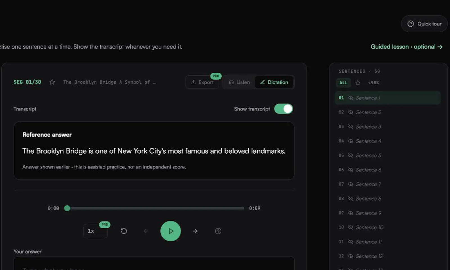Image resolution: width=450 pixels, height=270 pixels.
Task: Select the ALL sentences filter
Action: [343, 83]
